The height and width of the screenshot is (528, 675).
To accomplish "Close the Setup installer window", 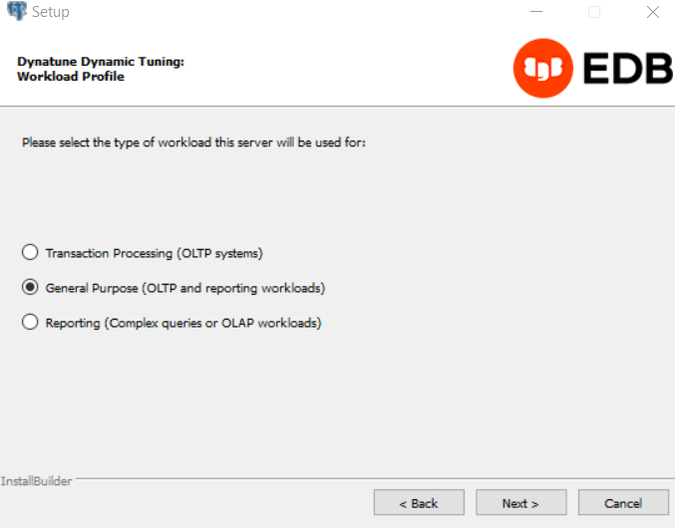I will pos(652,12).
